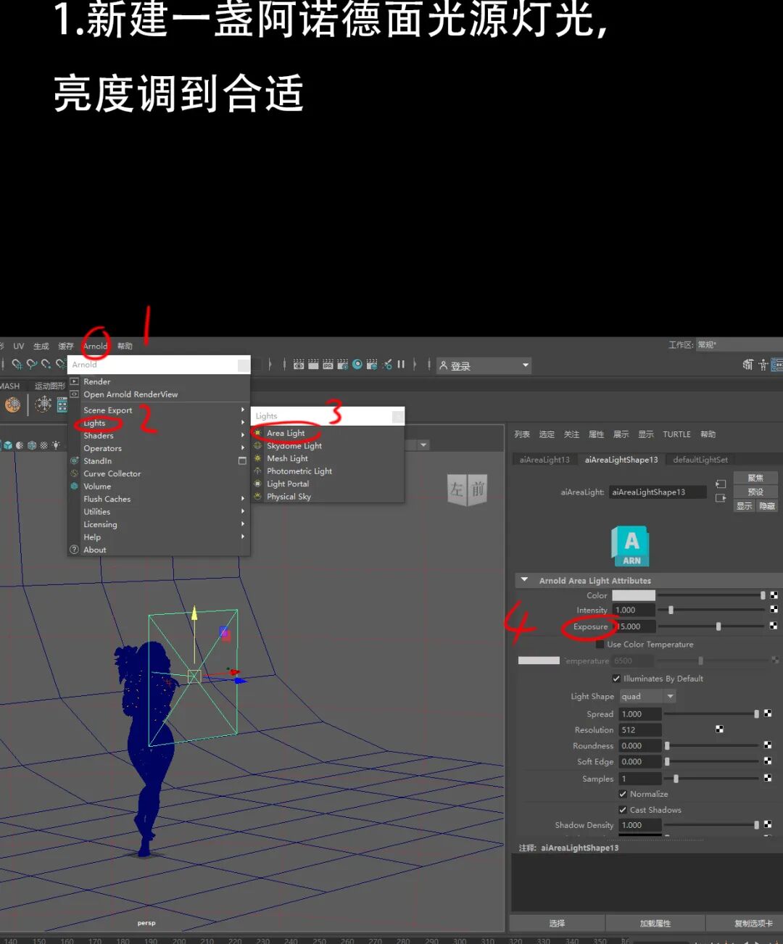Choose Mesh Light in the Lights submenu
This screenshot has width=783, height=944.
click(328, 458)
